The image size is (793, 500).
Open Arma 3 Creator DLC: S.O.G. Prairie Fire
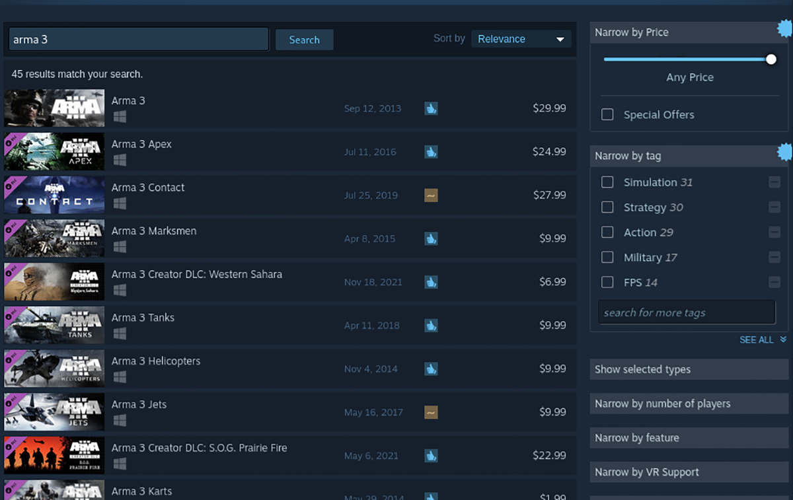[x=289, y=455]
